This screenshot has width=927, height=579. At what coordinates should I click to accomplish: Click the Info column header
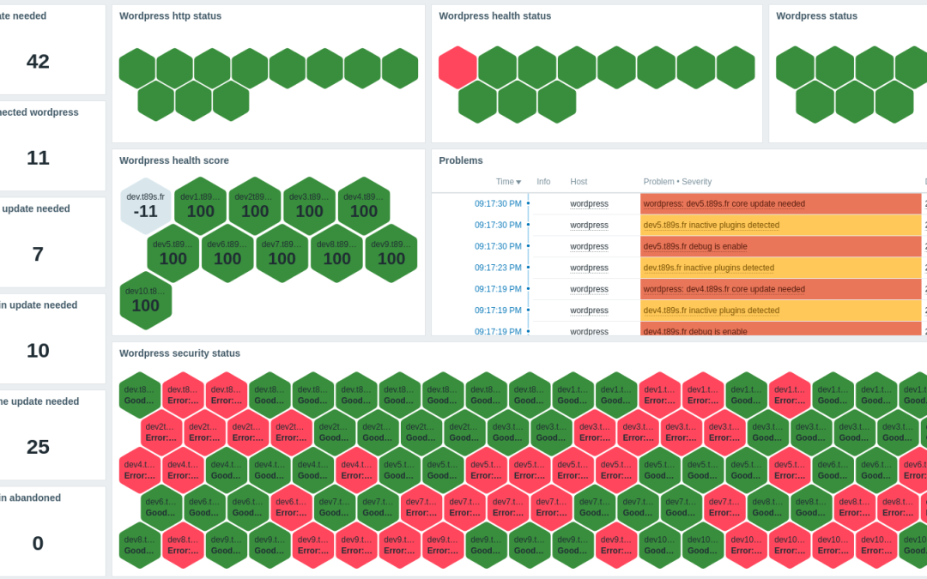pos(543,182)
